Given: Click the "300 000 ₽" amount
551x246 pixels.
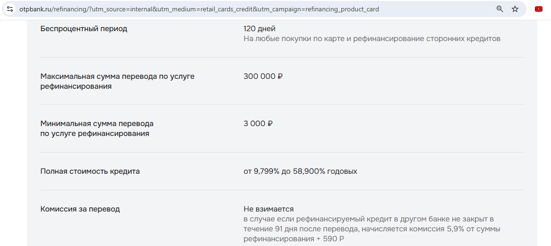Looking at the screenshot, I should 263,76.
